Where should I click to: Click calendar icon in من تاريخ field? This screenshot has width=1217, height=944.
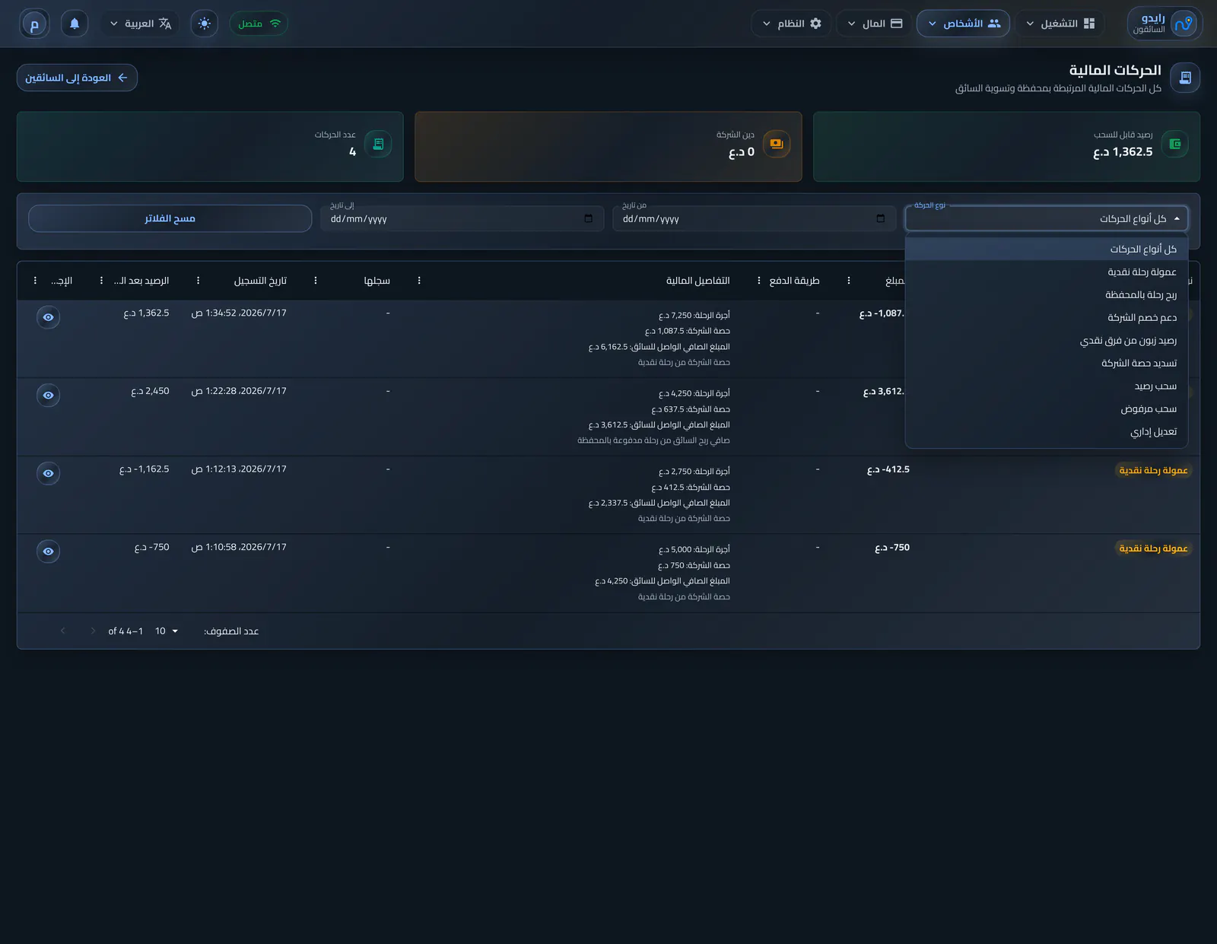[x=880, y=218]
